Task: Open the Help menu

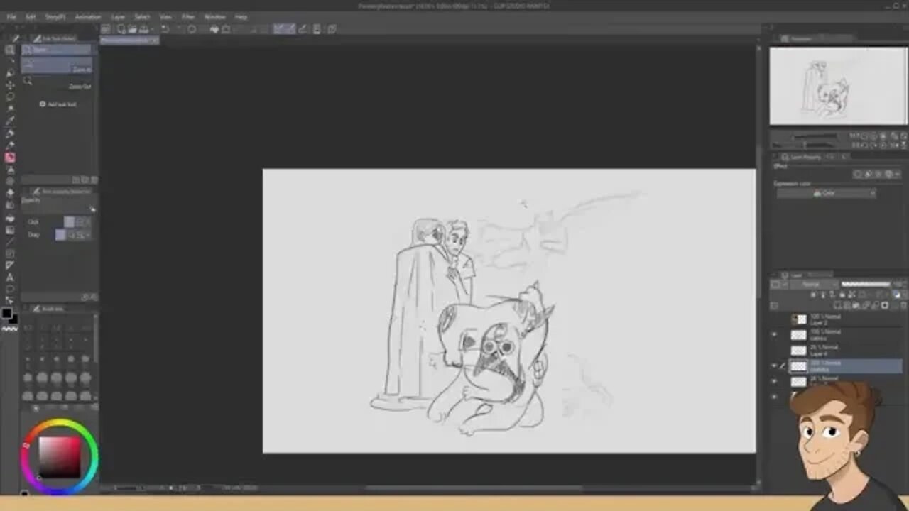Action: [x=241, y=16]
